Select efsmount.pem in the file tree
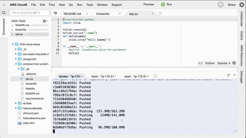This screenshot has width=246, height=138. 31,113
